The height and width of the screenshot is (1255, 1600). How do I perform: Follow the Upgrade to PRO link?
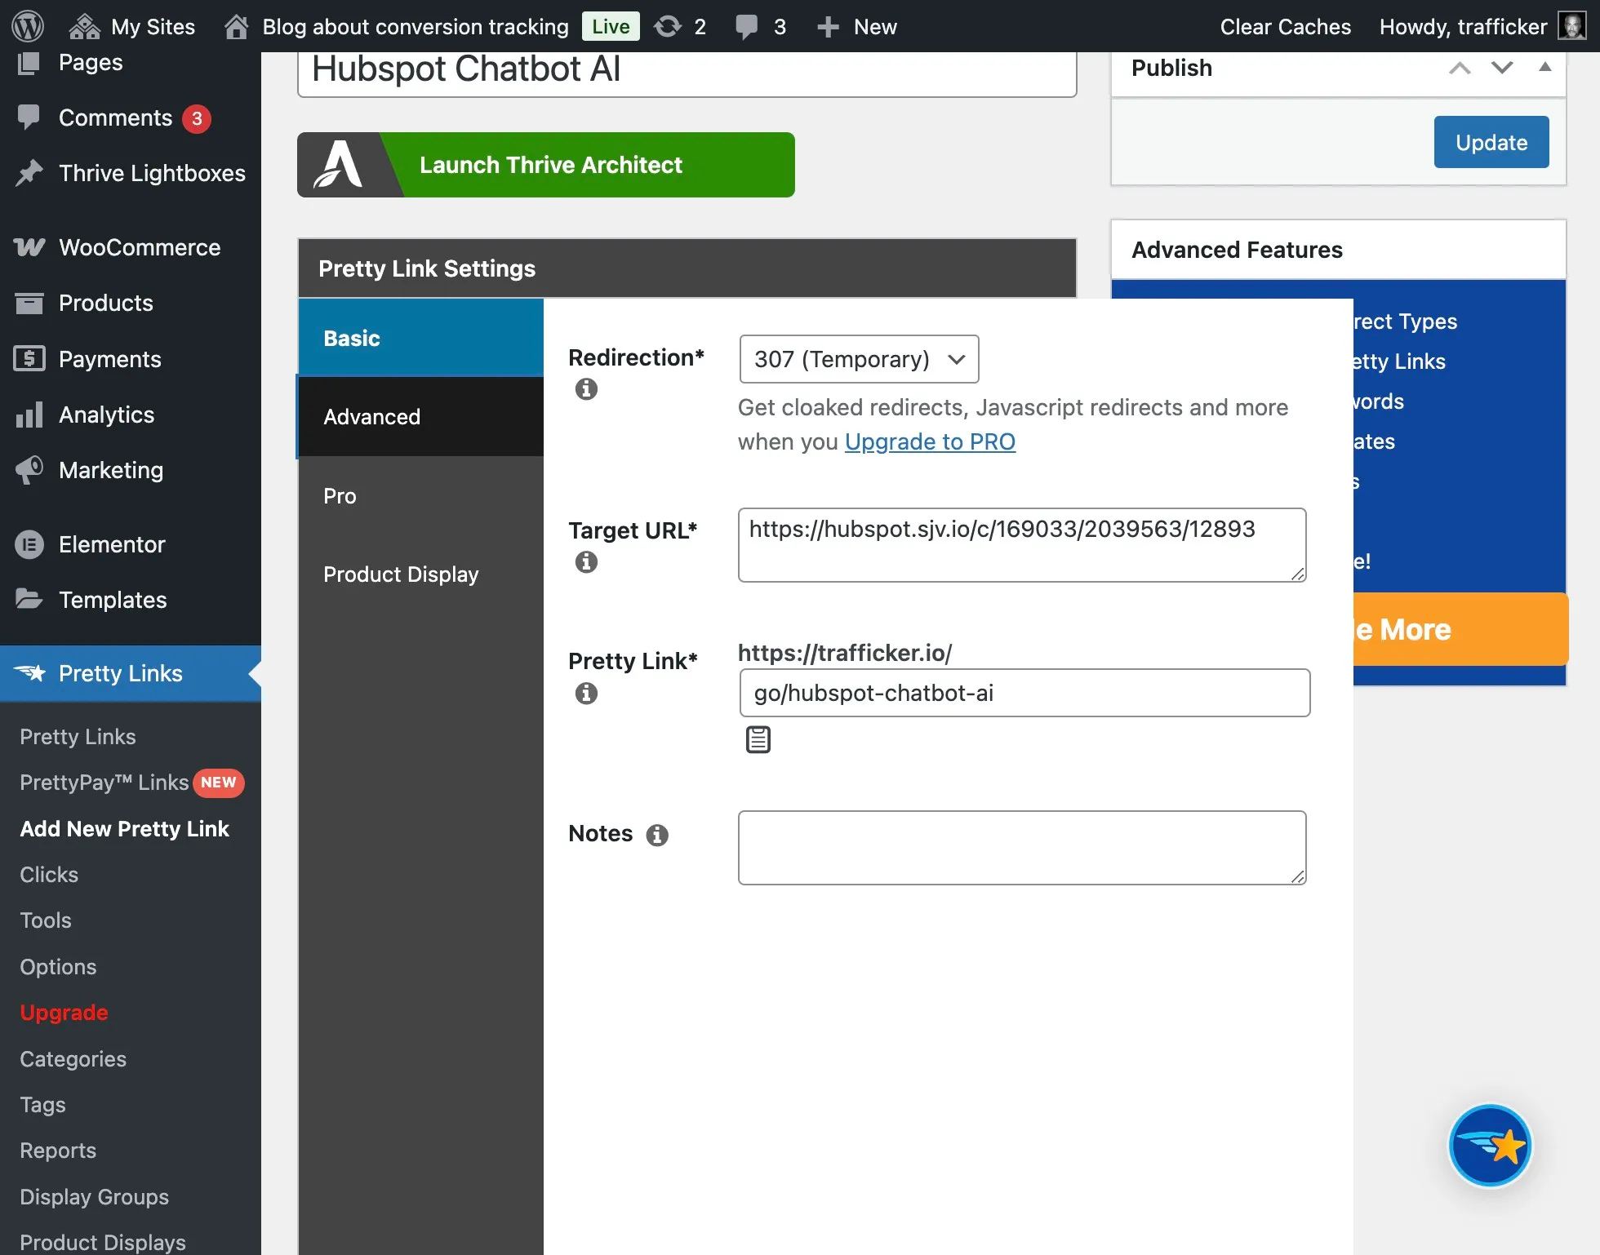coord(930,441)
